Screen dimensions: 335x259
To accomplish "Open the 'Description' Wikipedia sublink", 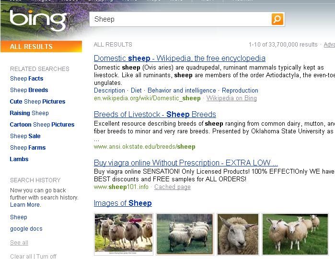I will click(109, 91).
